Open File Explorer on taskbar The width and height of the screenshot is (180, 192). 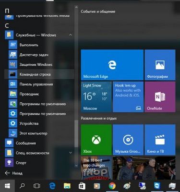tap(67, 186)
